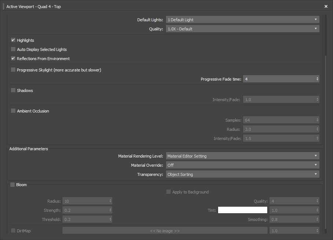Enable Auto Display Selected Lights
Screen dimensions: 333x240
pyautogui.click(x=13, y=49)
